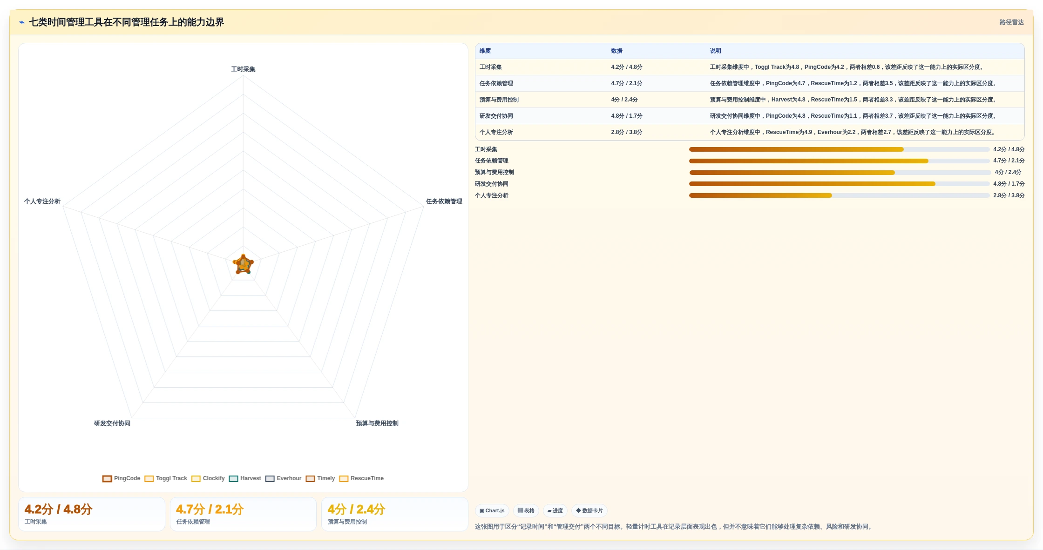This screenshot has height=550, width=1043.
Task: Click the table value 2.8分 / 3.8分
Action: pyautogui.click(x=627, y=132)
